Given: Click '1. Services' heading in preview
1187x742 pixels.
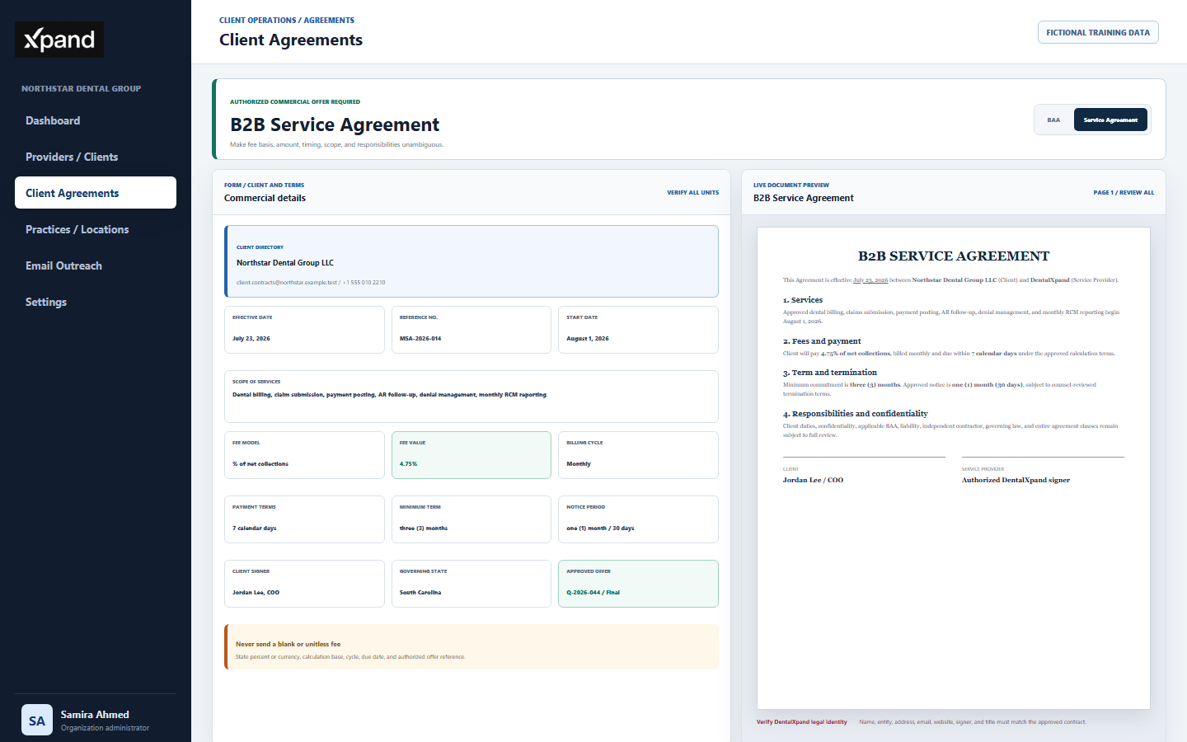Looking at the screenshot, I should [803, 300].
